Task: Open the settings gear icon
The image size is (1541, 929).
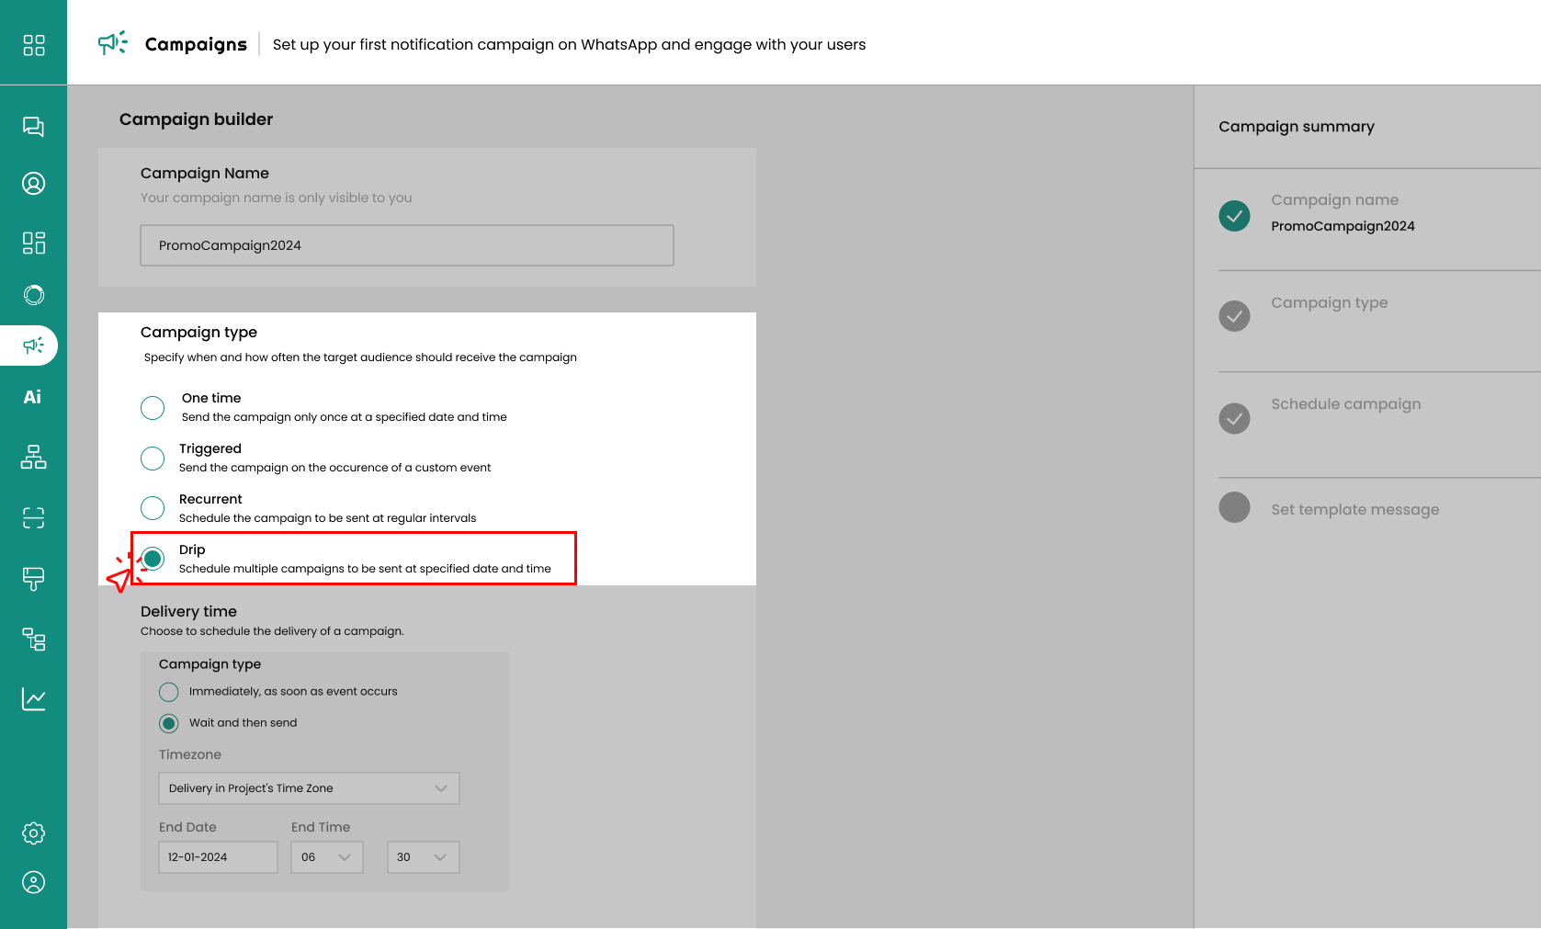Action: point(33,833)
